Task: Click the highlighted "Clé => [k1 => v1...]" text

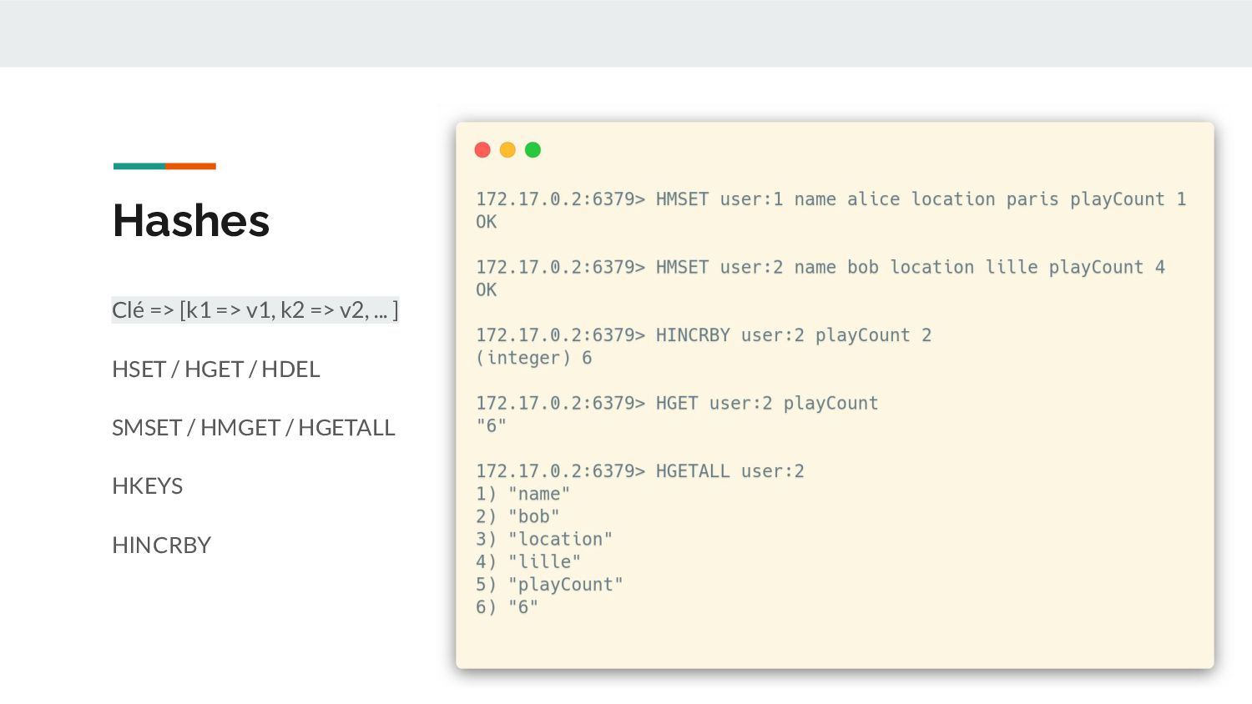Action: tap(255, 310)
